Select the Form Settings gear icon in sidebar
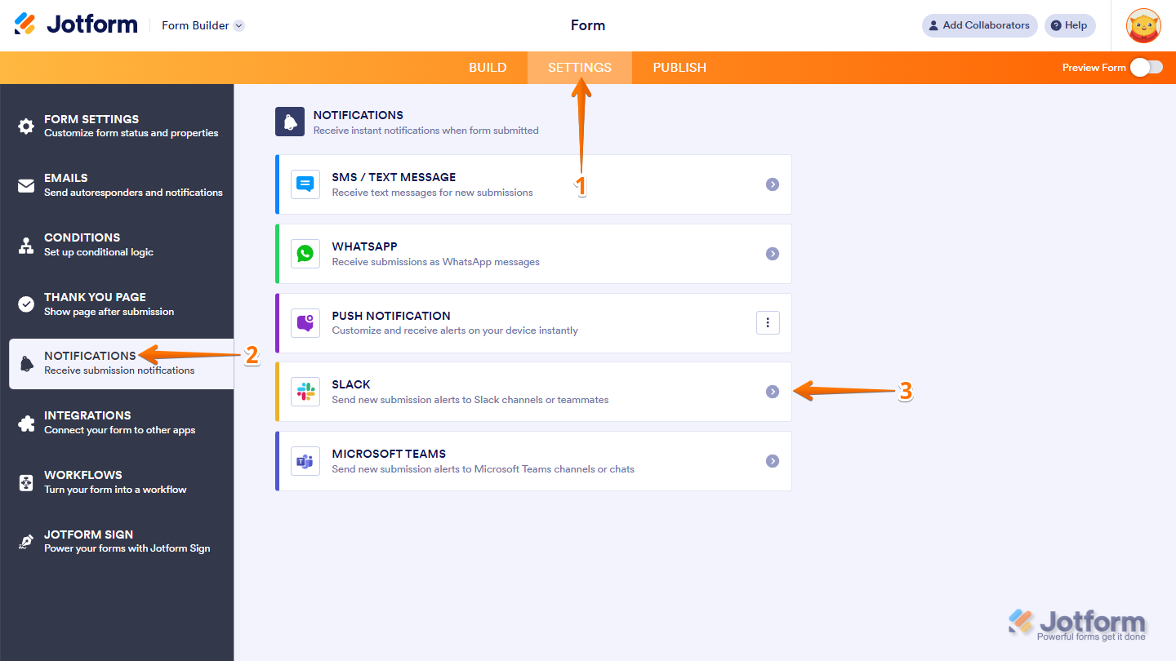The height and width of the screenshot is (661, 1176). coord(24,125)
